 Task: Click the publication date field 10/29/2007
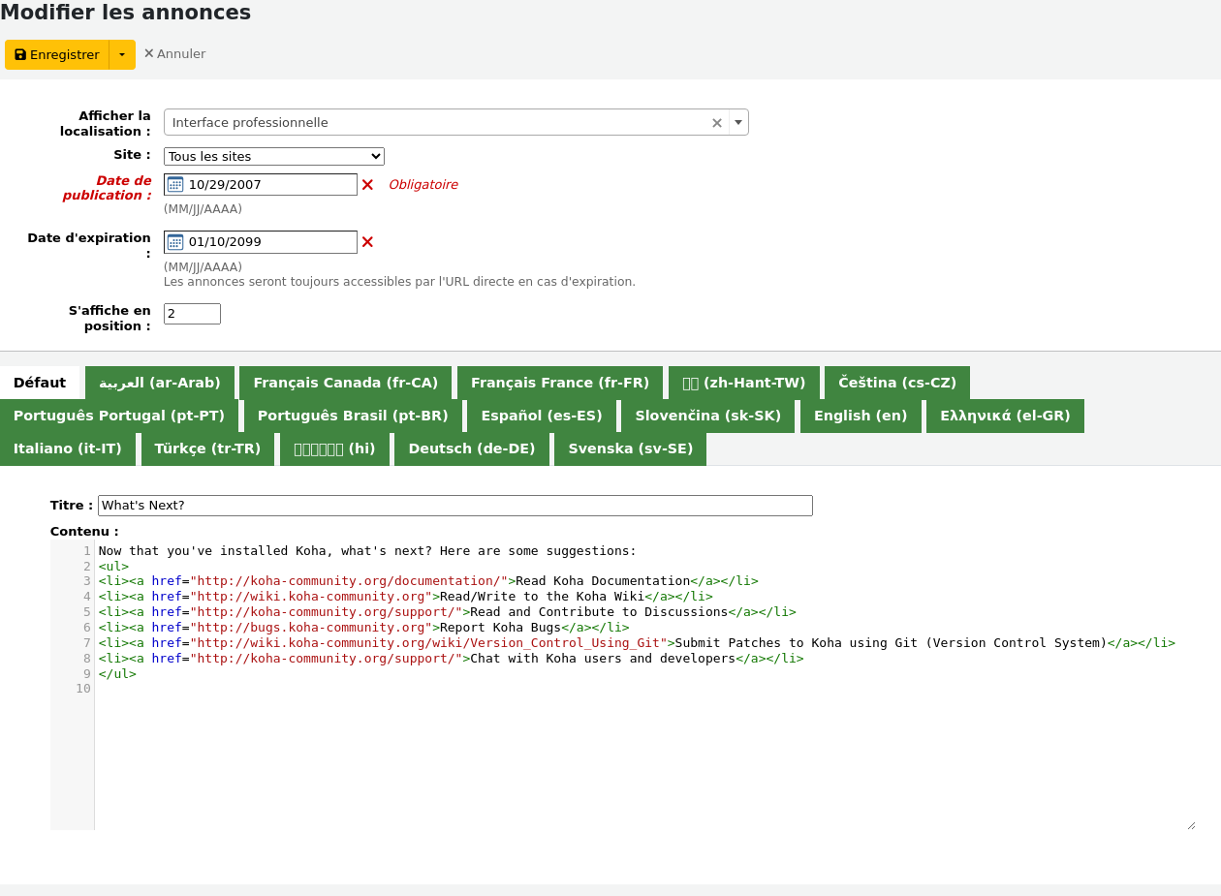261,184
